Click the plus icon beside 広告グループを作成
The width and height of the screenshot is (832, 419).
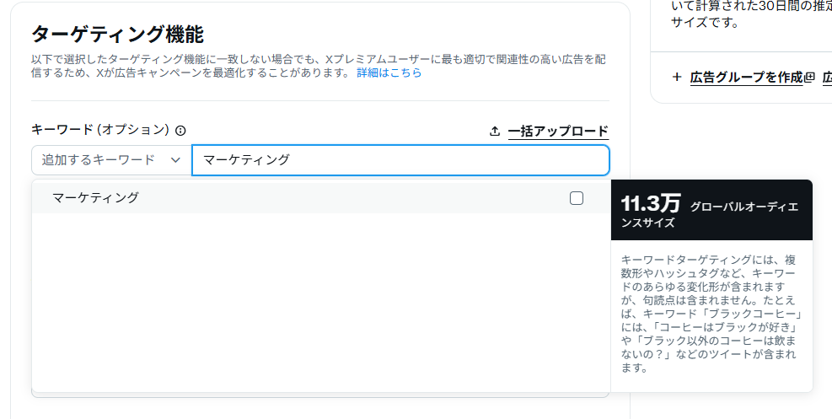point(677,78)
